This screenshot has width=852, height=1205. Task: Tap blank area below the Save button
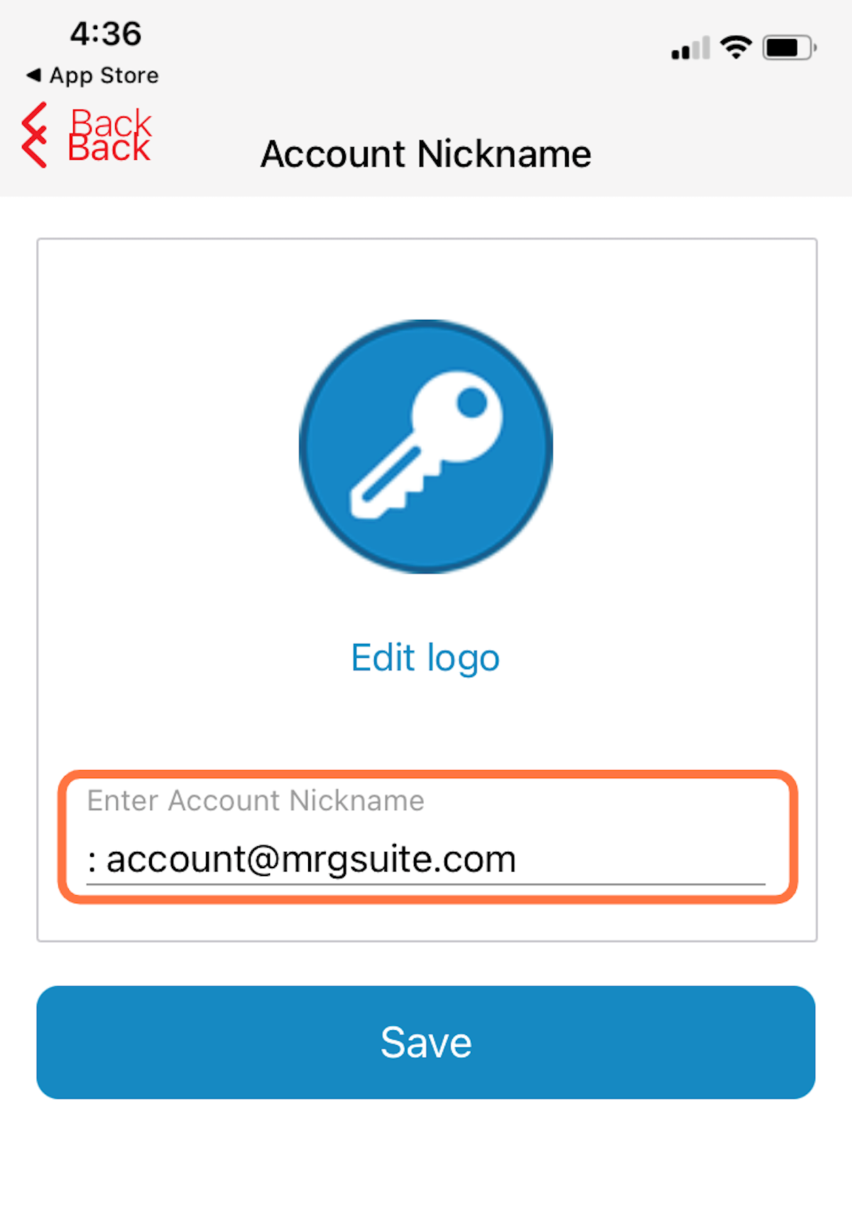click(426, 1151)
